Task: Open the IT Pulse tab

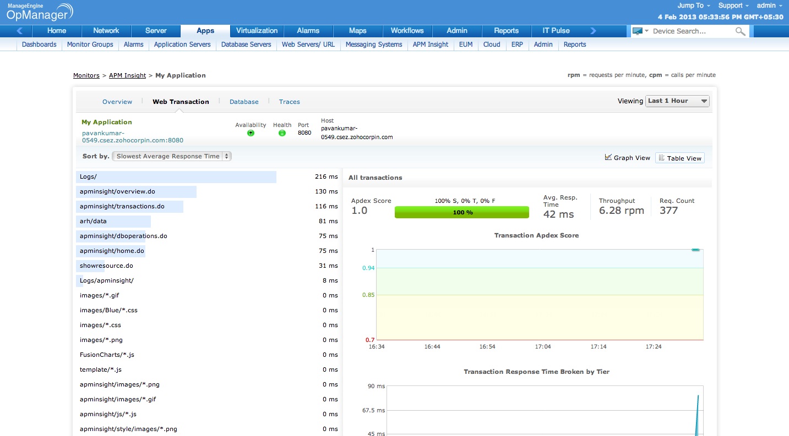Action: (x=556, y=31)
